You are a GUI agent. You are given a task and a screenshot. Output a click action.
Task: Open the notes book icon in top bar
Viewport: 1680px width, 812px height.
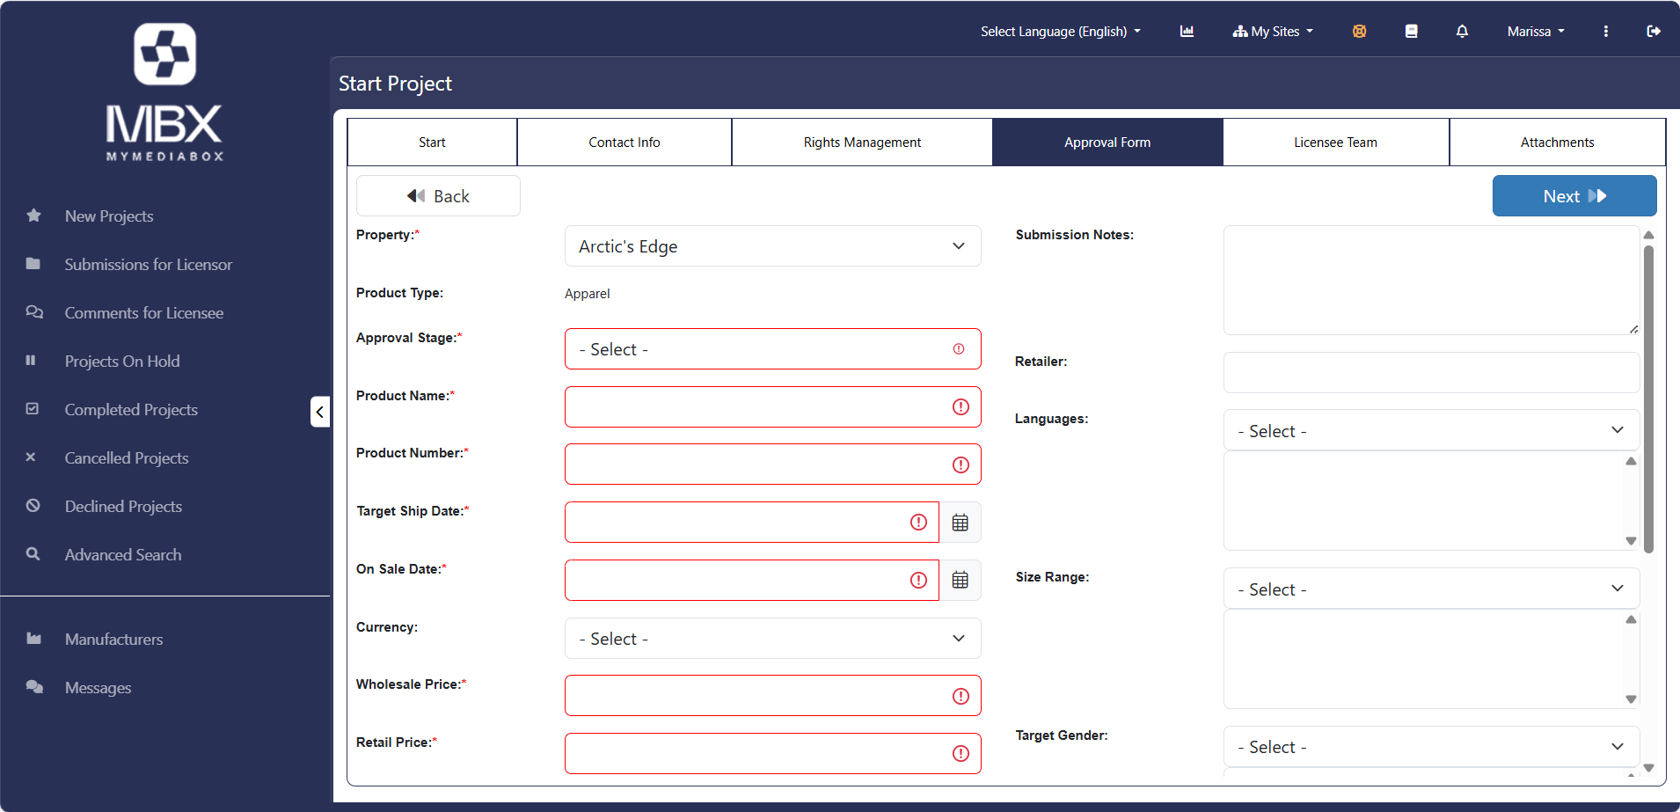pyautogui.click(x=1411, y=31)
